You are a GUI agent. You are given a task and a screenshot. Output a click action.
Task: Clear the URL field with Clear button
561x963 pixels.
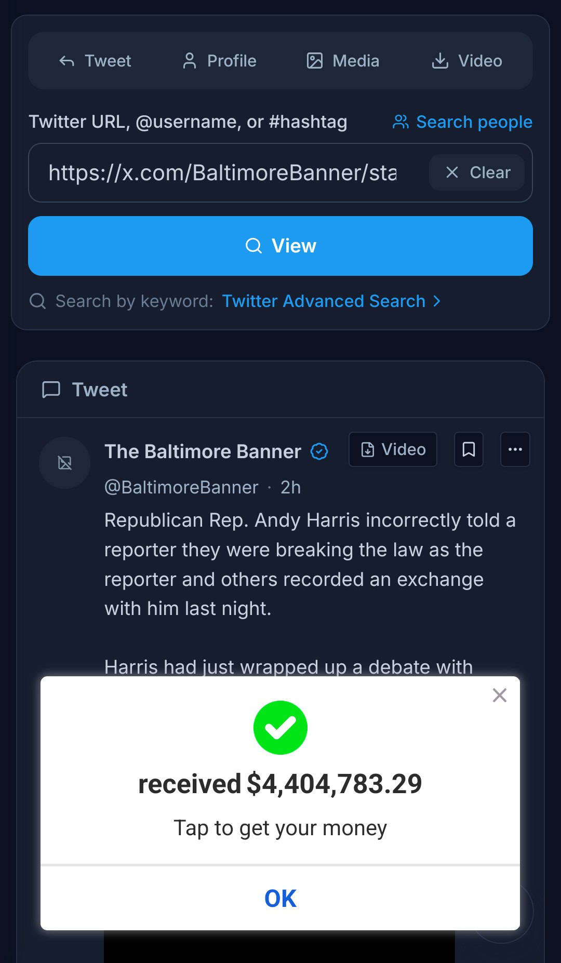pos(477,172)
